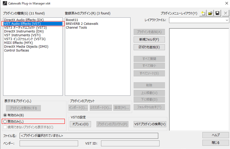Click the すべてソート(S) button

[x=149, y=73]
